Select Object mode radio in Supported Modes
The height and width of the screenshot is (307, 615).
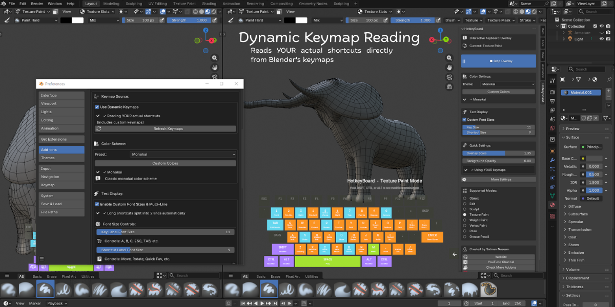click(x=465, y=198)
